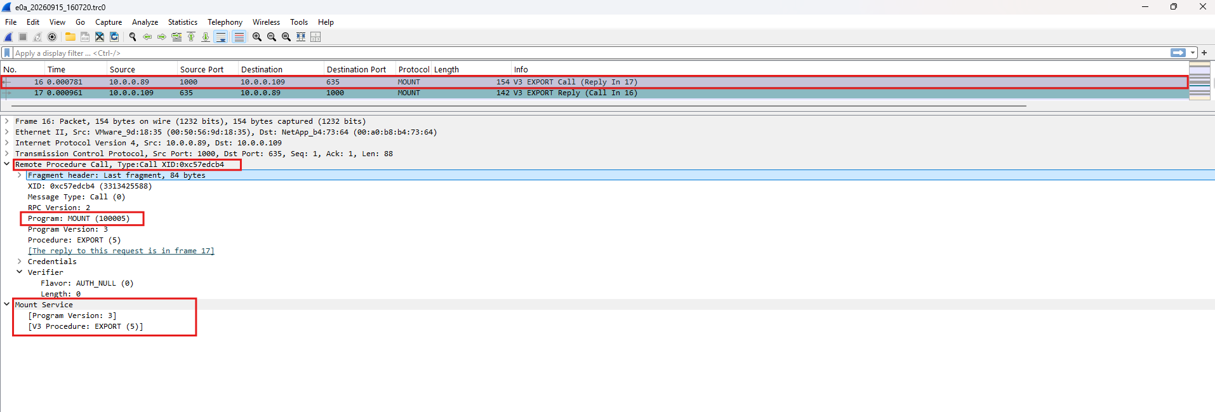Screen dimensions: 1215x412
Task: Open a capture file via folder icon
Action: pos(70,37)
